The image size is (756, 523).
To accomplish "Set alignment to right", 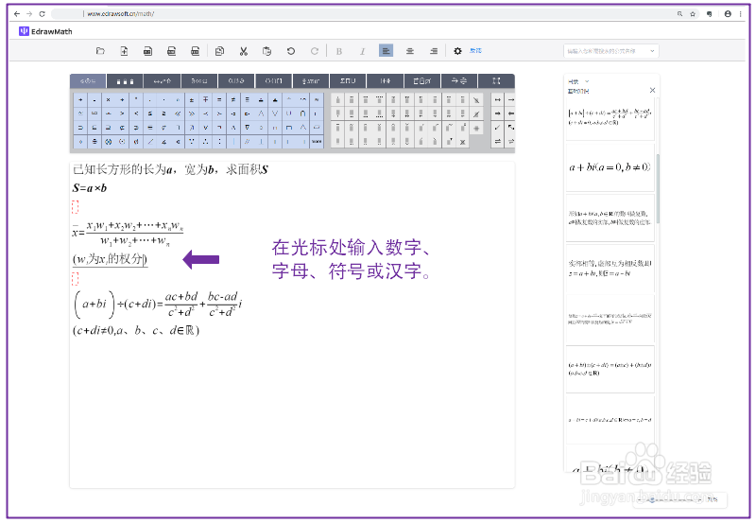I will 434,51.
